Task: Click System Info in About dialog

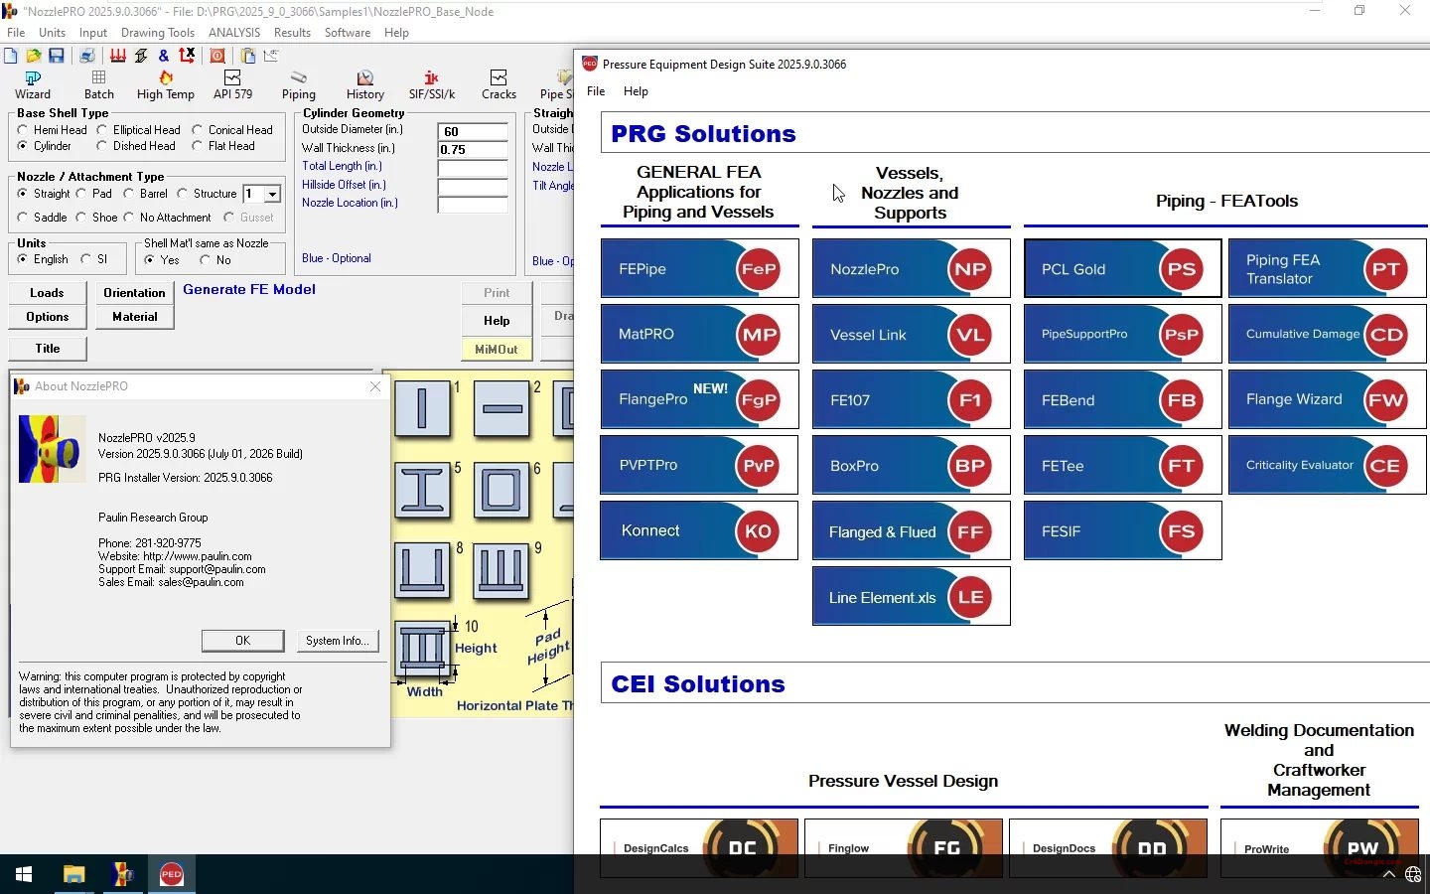Action: tap(338, 641)
